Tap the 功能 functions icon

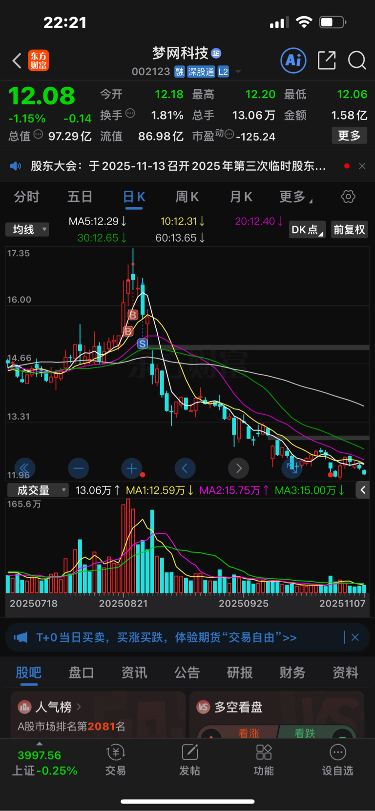click(264, 760)
